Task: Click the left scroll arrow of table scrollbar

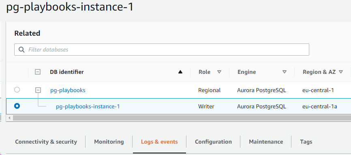Action: click(x=9, y=118)
